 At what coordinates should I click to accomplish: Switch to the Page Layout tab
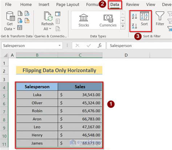tap(67, 5)
